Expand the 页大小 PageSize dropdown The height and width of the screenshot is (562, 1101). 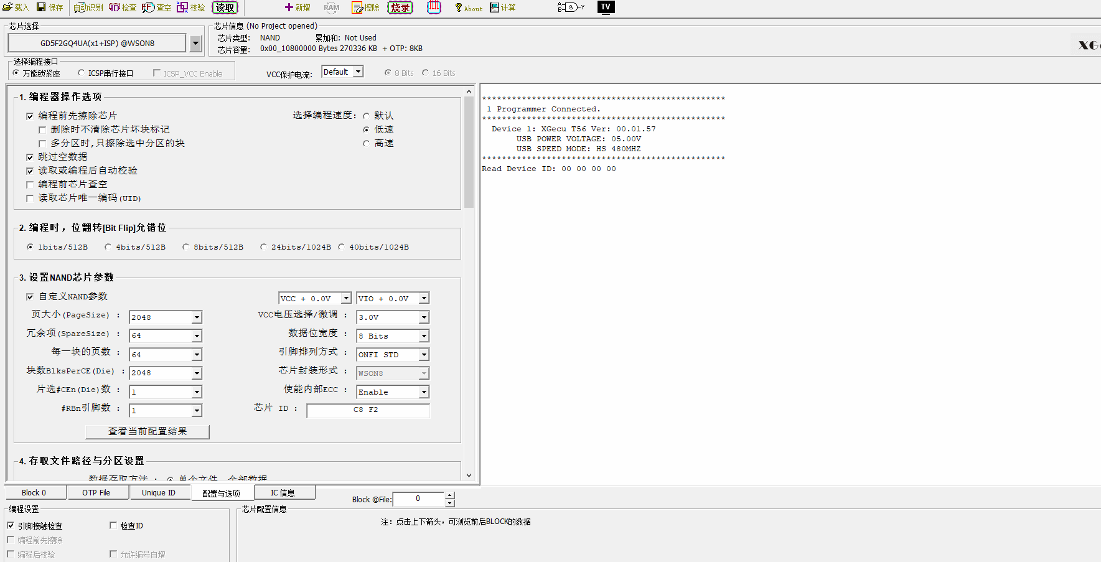click(x=197, y=317)
